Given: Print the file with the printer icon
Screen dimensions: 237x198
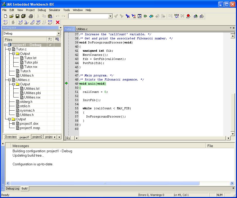Looking at the screenshot, I should pyautogui.click(x=31, y=16).
